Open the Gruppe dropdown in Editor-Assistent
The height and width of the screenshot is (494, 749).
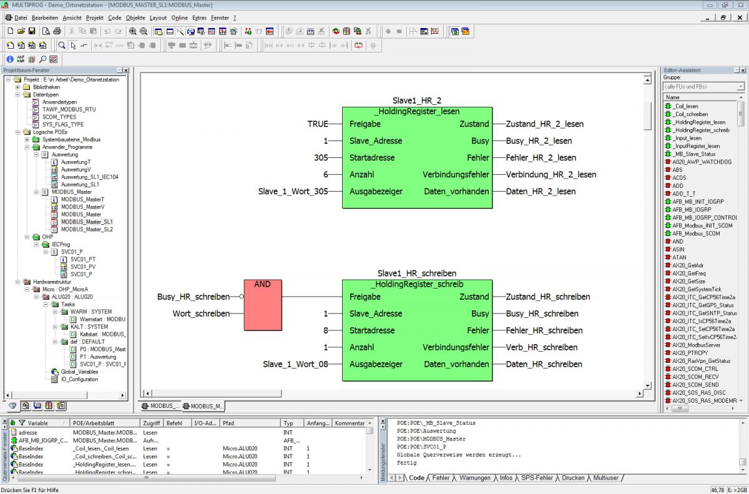point(740,86)
